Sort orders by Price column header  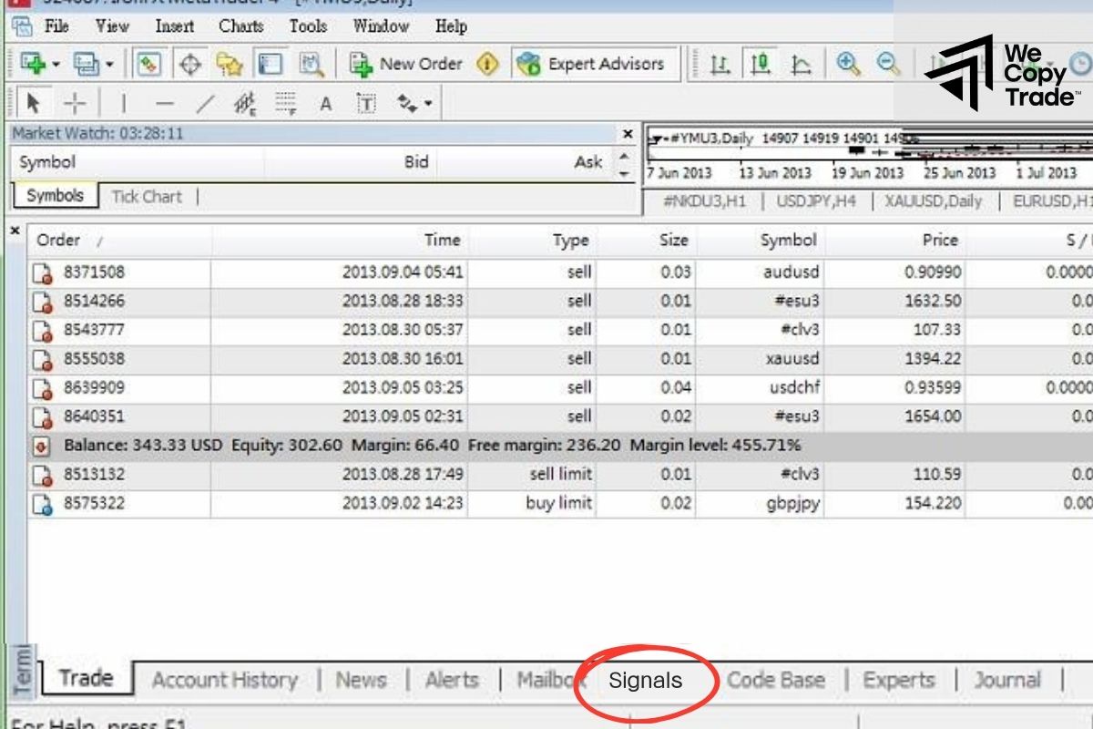tap(939, 241)
